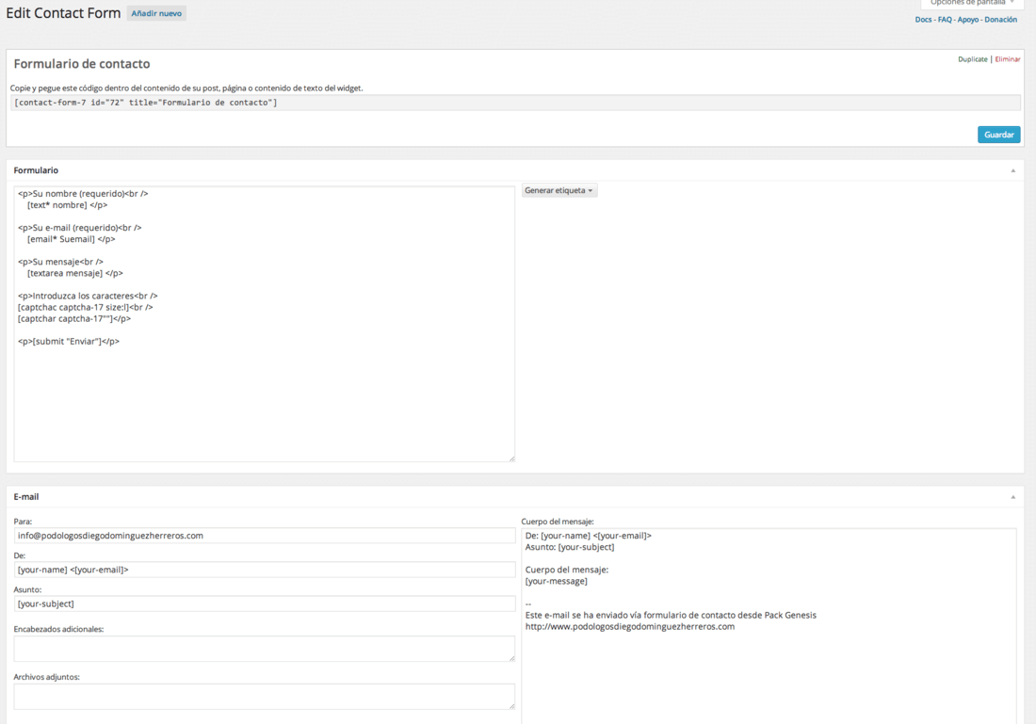
Task: Click the Cuerpo del mensaje textarea
Action: point(769,625)
